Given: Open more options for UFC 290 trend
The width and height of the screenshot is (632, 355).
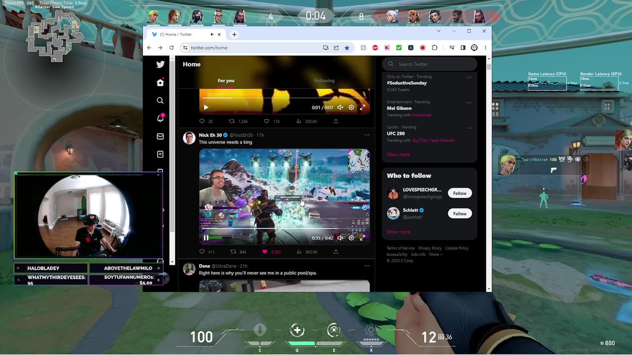Looking at the screenshot, I should point(469,128).
